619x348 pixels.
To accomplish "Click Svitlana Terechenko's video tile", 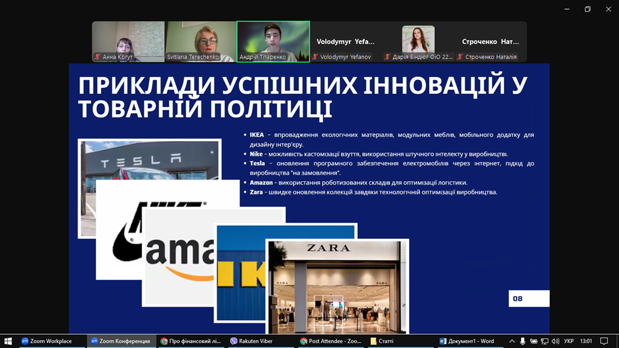I will pyautogui.click(x=200, y=41).
